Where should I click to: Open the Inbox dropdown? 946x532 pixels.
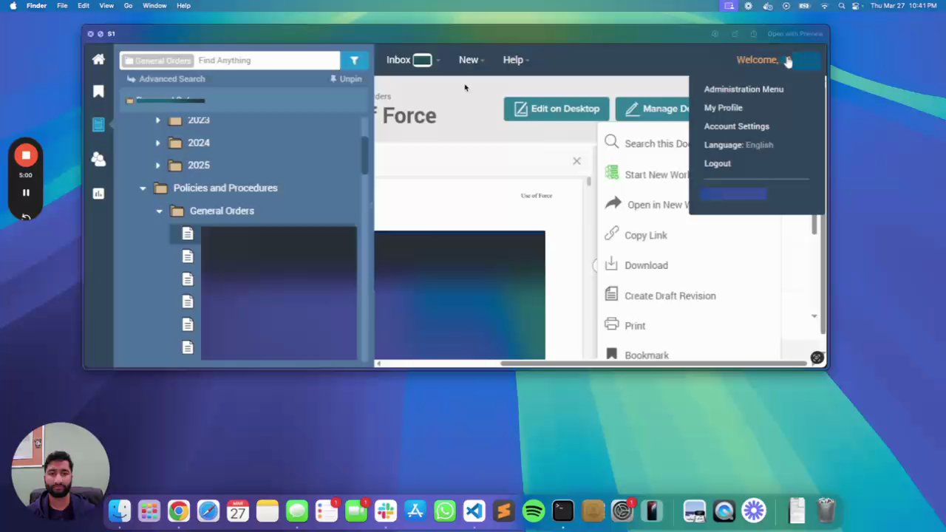click(x=412, y=60)
